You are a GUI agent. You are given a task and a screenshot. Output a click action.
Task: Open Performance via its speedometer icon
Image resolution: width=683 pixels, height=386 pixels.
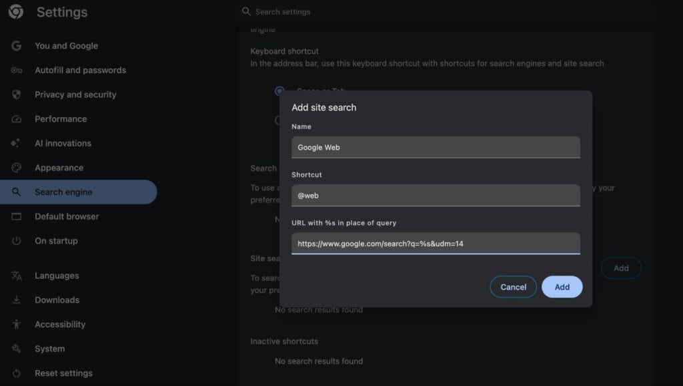[16, 118]
